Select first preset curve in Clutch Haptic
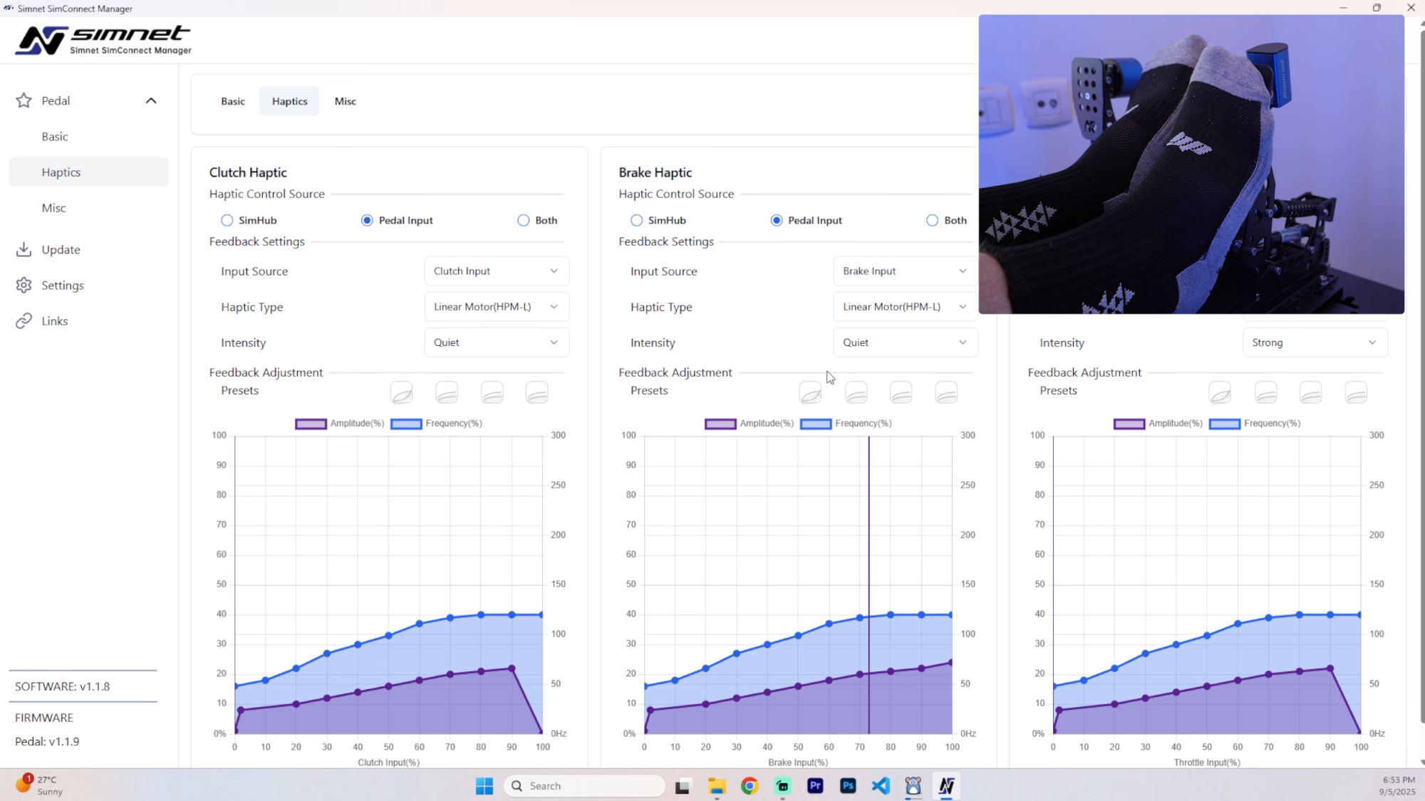The height and width of the screenshot is (801, 1425). click(x=401, y=392)
